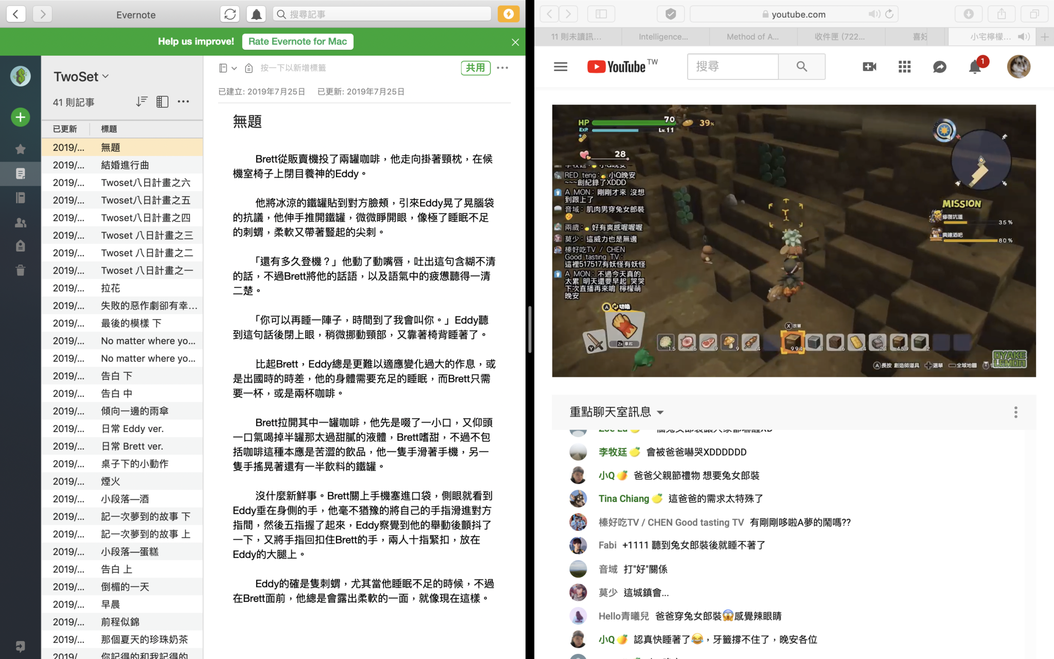
Task: Open YouTube messages share icon
Action: click(940, 67)
